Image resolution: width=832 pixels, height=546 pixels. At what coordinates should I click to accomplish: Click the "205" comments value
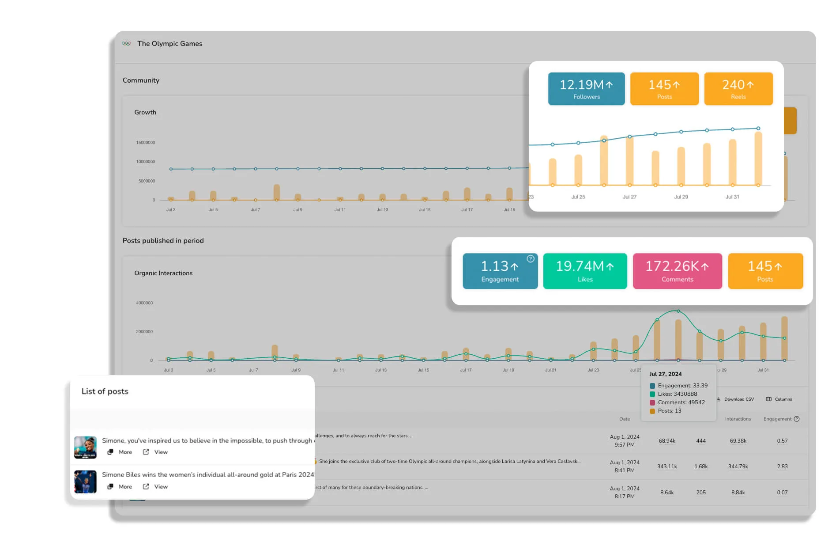click(701, 493)
